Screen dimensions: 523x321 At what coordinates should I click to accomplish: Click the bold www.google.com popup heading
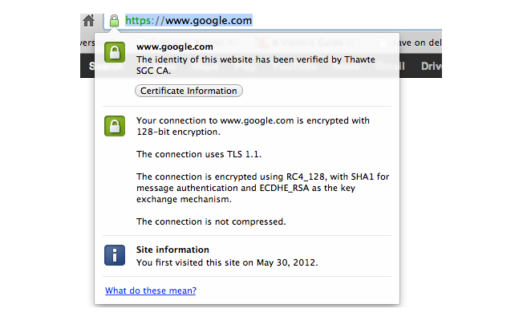click(x=174, y=47)
